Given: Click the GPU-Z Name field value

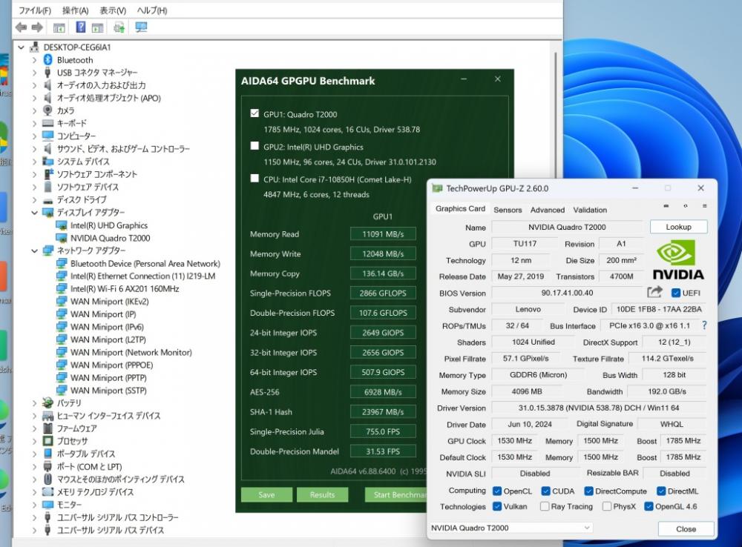Looking at the screenshot, I should click(567, 227).
